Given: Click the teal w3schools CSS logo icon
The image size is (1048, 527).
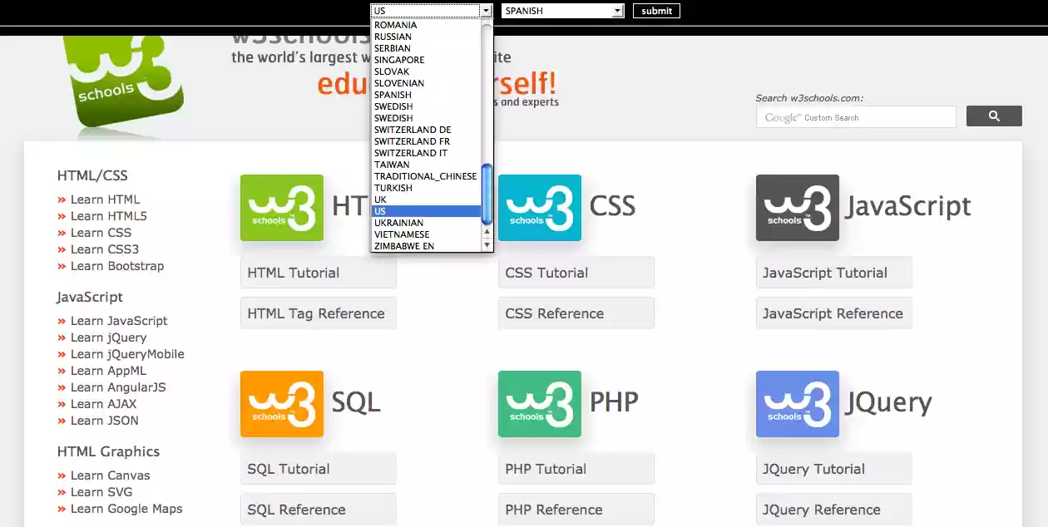Looking at the screenshot, I should click(x=539, y=208).
